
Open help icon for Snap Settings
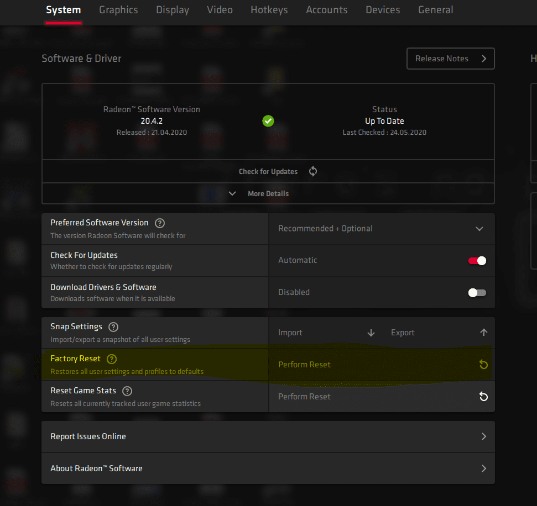pos(113,327)
